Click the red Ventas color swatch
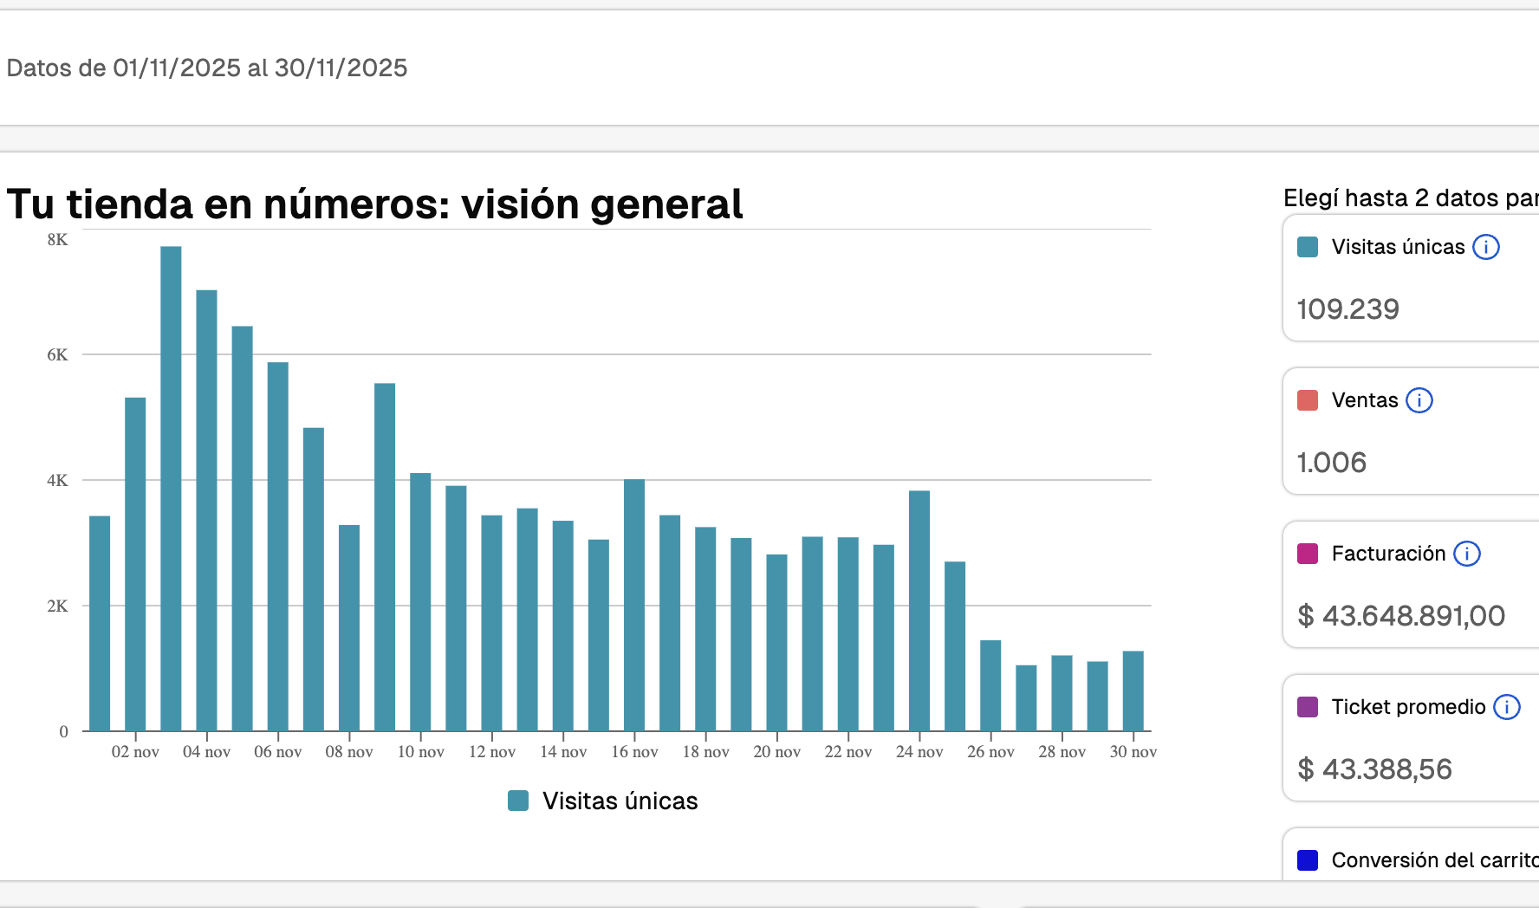The image size is (1539, 908). 1308,400
